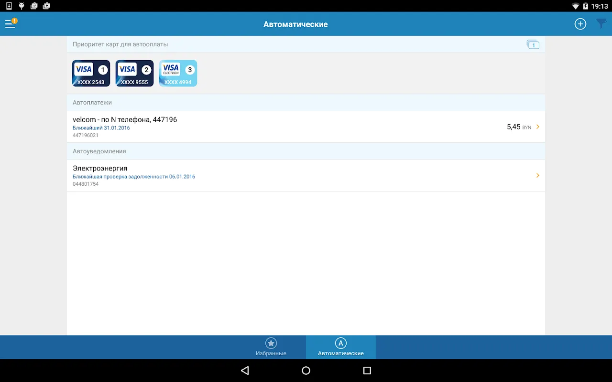Tap the plus icon to add autopayment
The height and width of the screenshot is (382, 612).
(580, 24)
